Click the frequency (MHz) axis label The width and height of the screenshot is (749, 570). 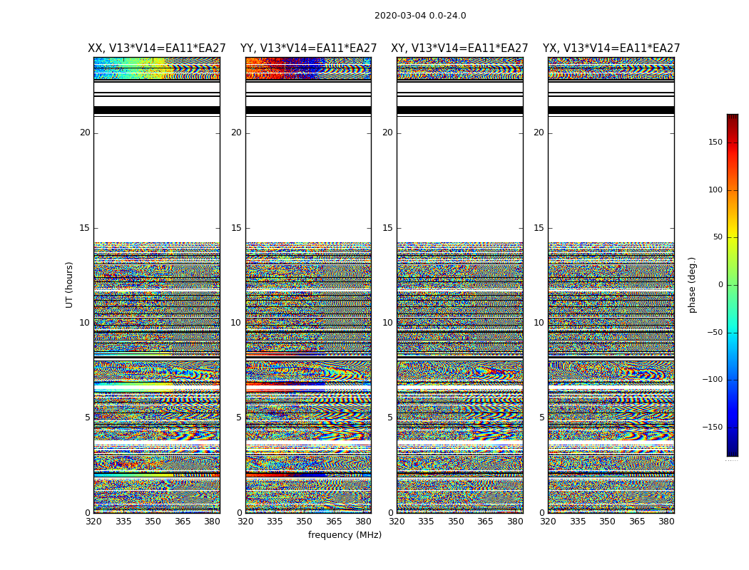tap(345, 534)
